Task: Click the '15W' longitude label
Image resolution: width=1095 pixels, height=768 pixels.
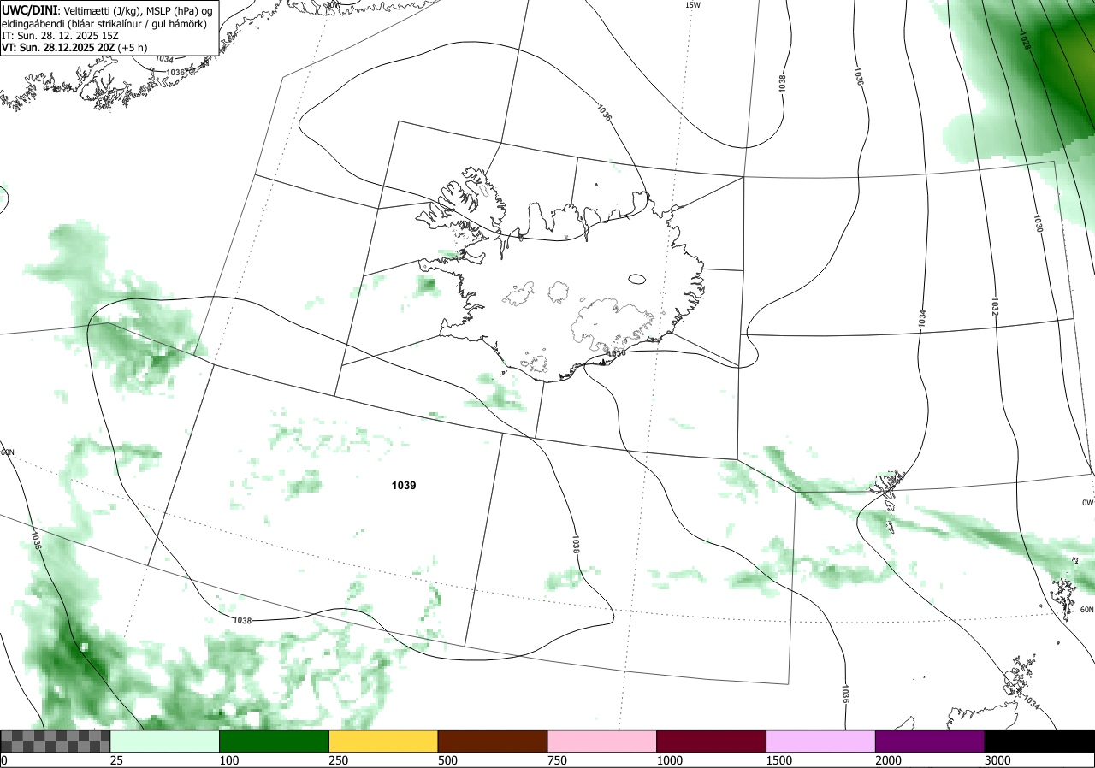Action: click(692, 5)
